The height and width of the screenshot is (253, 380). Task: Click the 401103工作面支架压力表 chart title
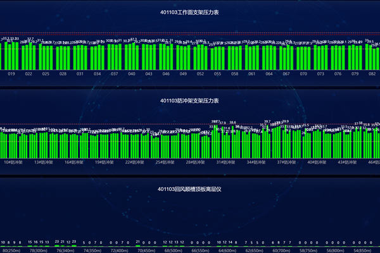pos(190,12)
